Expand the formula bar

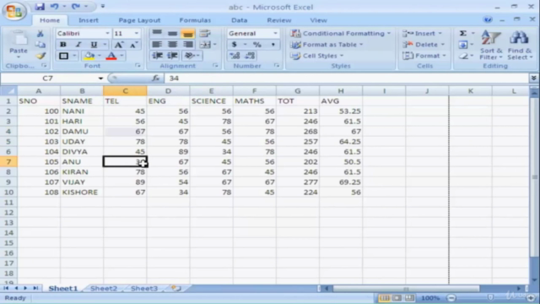pos(533,79)
